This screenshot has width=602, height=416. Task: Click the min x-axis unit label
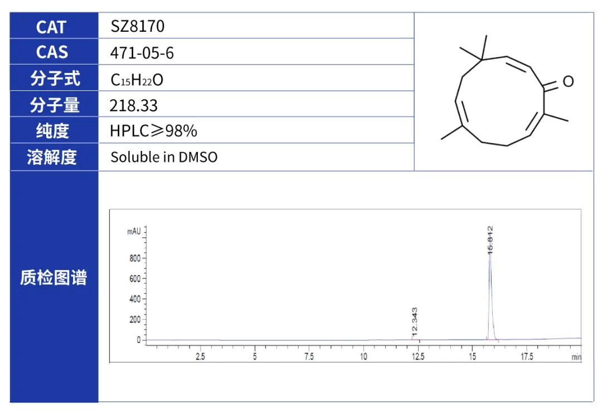point(576,357)
